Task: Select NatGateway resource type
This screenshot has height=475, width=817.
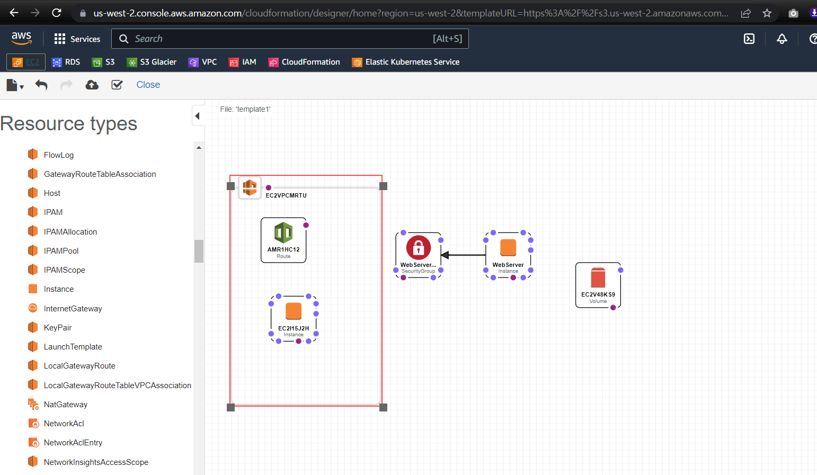Action: [66, 405]
